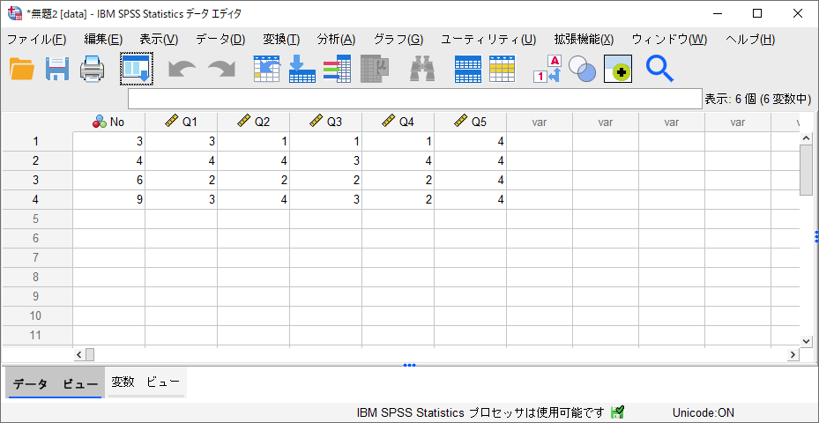The height and width of the screenshot is (423, 819).
Task: Select row header 4
Action: click(37, 199)
